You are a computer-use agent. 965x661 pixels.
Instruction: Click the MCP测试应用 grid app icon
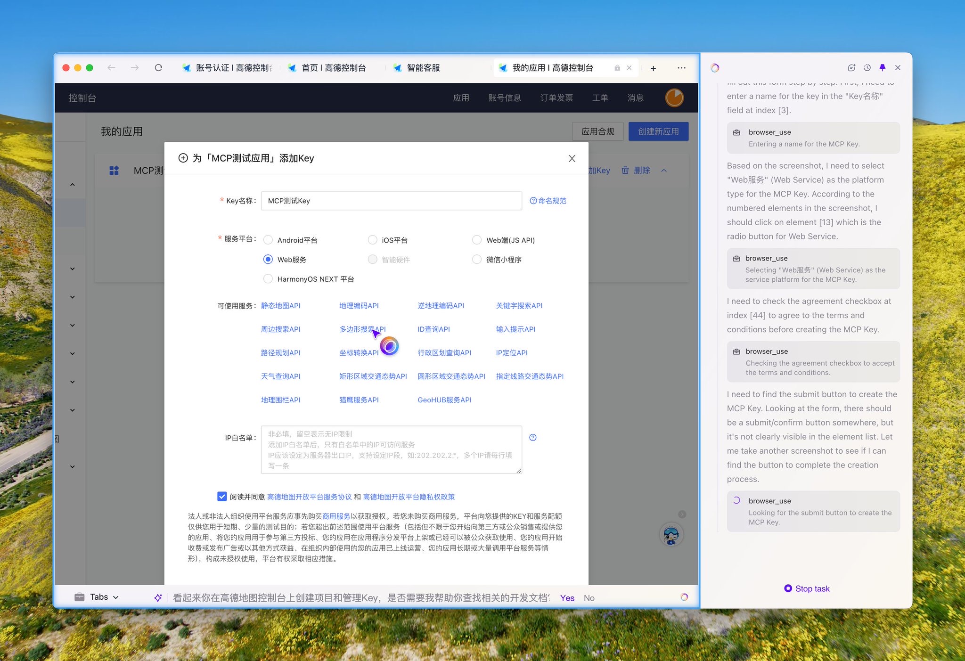pyautogui.click(x=114, y=170)
